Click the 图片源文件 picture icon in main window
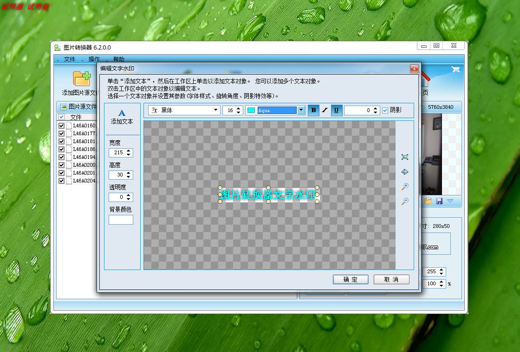This screenshot has height=352, width=520. [x=63, y=107]
